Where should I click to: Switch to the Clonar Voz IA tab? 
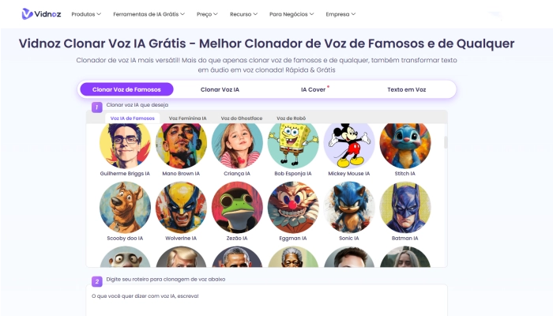point(220,89)
